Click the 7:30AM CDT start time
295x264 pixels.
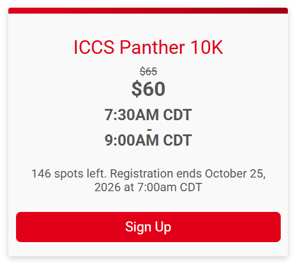[x=148, y=115]
